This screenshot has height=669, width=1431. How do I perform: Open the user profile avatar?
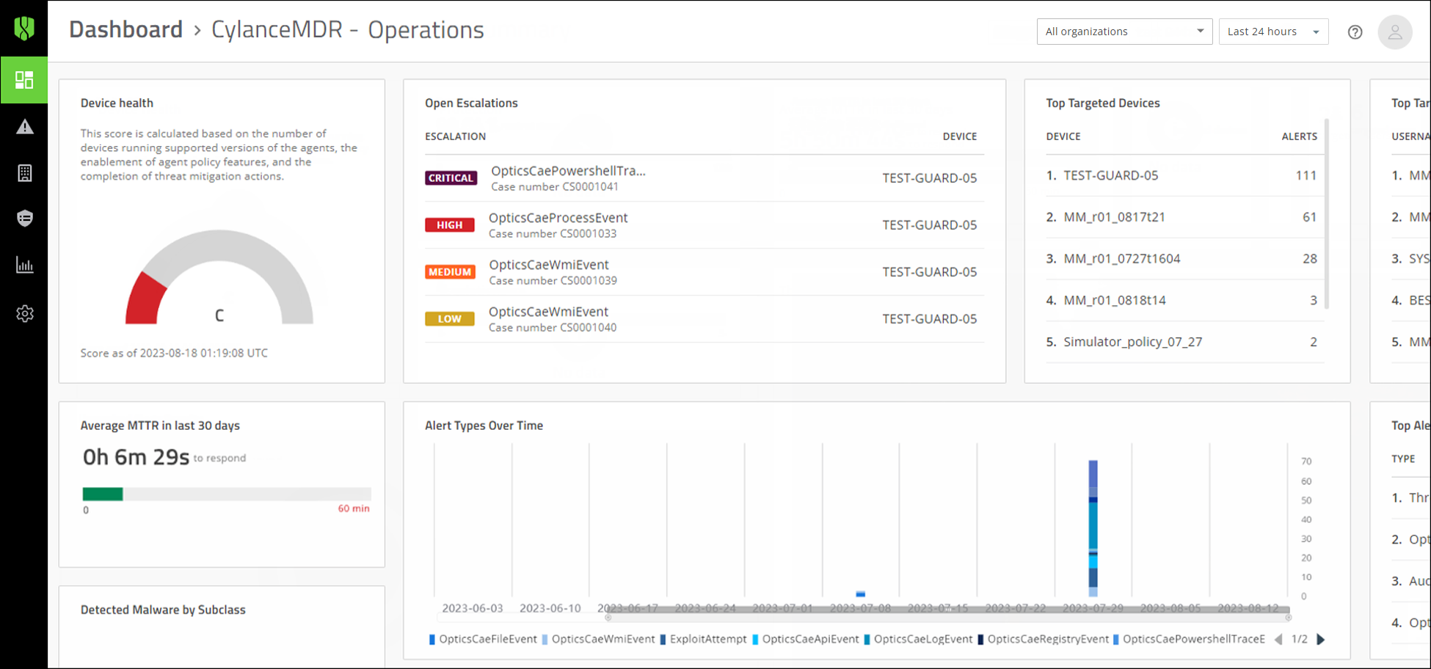pos(1394,32)
